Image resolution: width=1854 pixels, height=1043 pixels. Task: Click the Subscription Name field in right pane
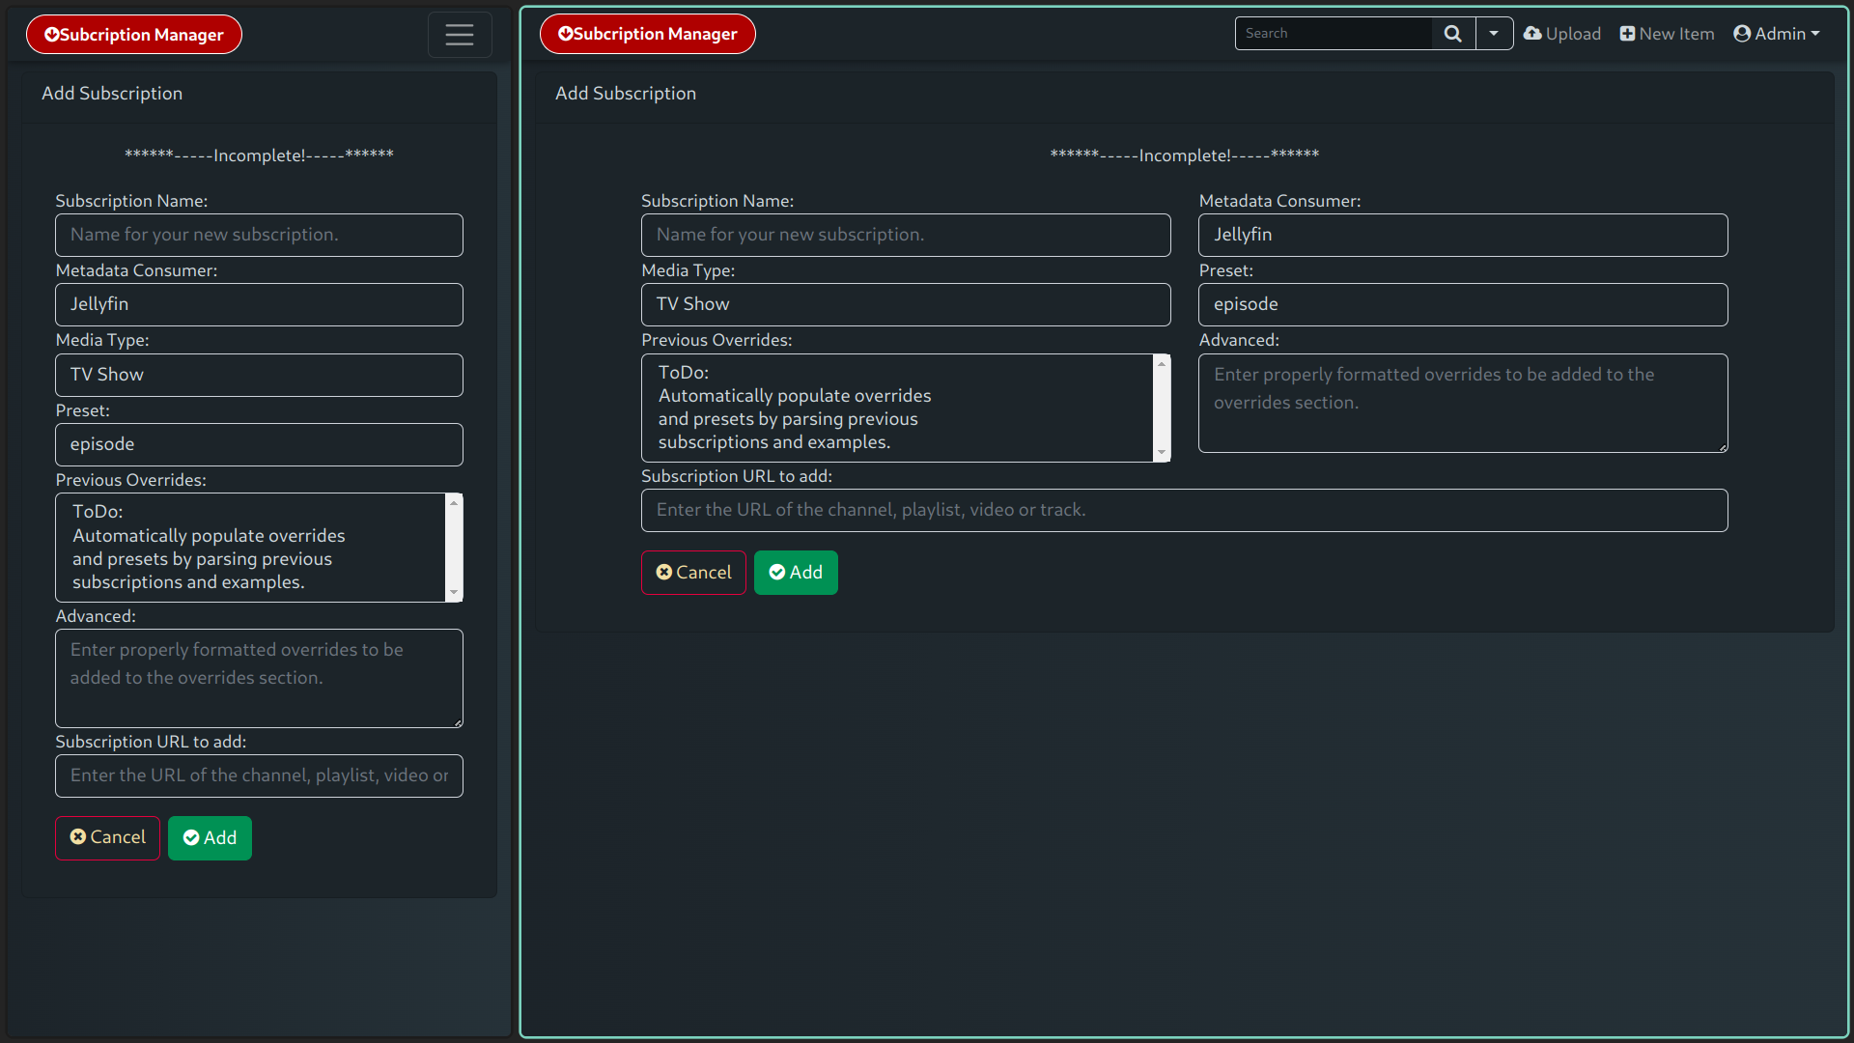905,235
